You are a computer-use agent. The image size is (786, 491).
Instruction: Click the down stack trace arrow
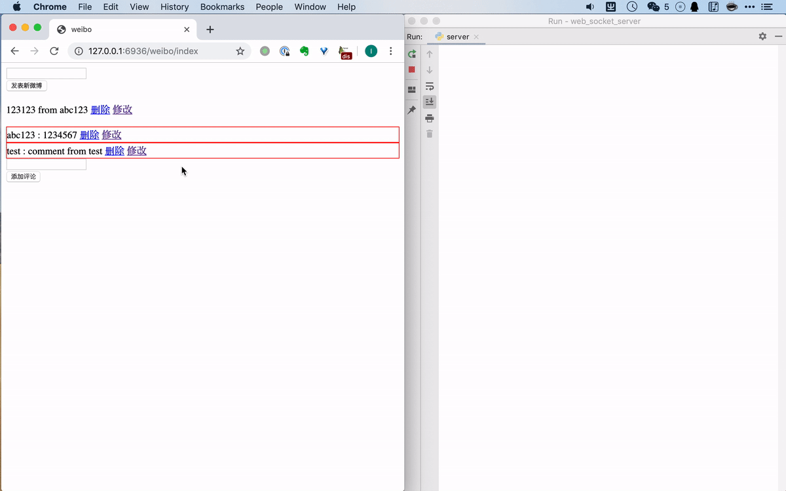pyautogui.click(x=430, y=70)
